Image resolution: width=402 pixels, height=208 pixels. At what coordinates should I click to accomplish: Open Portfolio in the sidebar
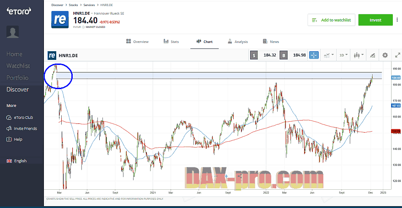coord(17,78)
